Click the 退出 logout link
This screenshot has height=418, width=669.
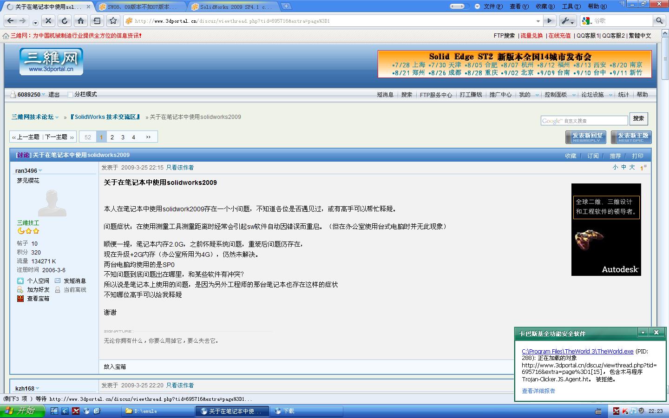coord(54,95)
